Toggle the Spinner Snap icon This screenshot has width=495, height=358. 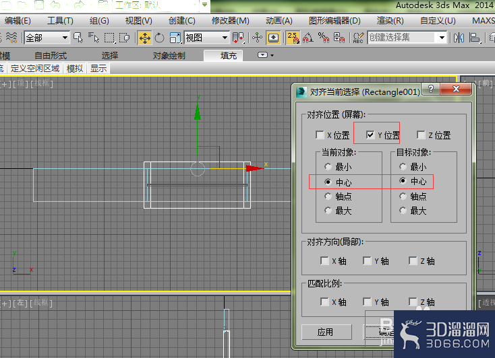(339, 38)
